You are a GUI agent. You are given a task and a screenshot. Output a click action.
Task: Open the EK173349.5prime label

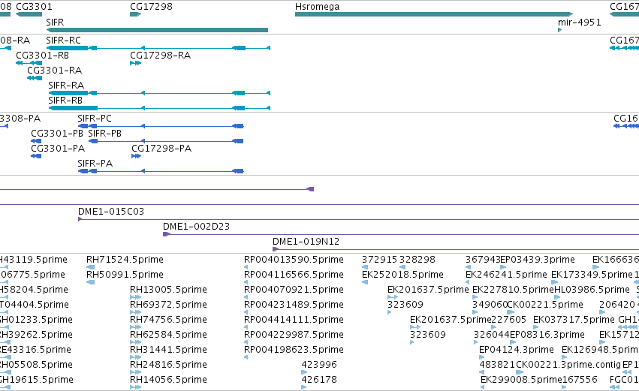click(x=592, y=275)
